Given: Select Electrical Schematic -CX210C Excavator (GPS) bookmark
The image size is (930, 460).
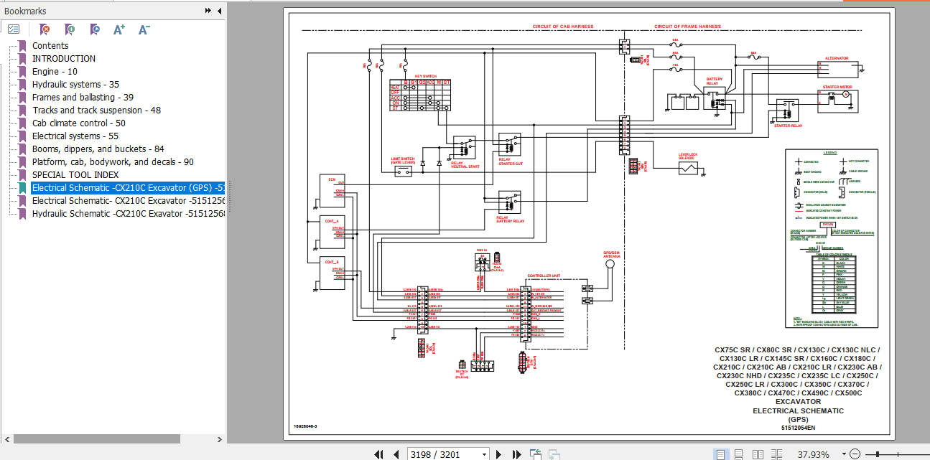Looking at the screenshot, I should tap(129, 188).
